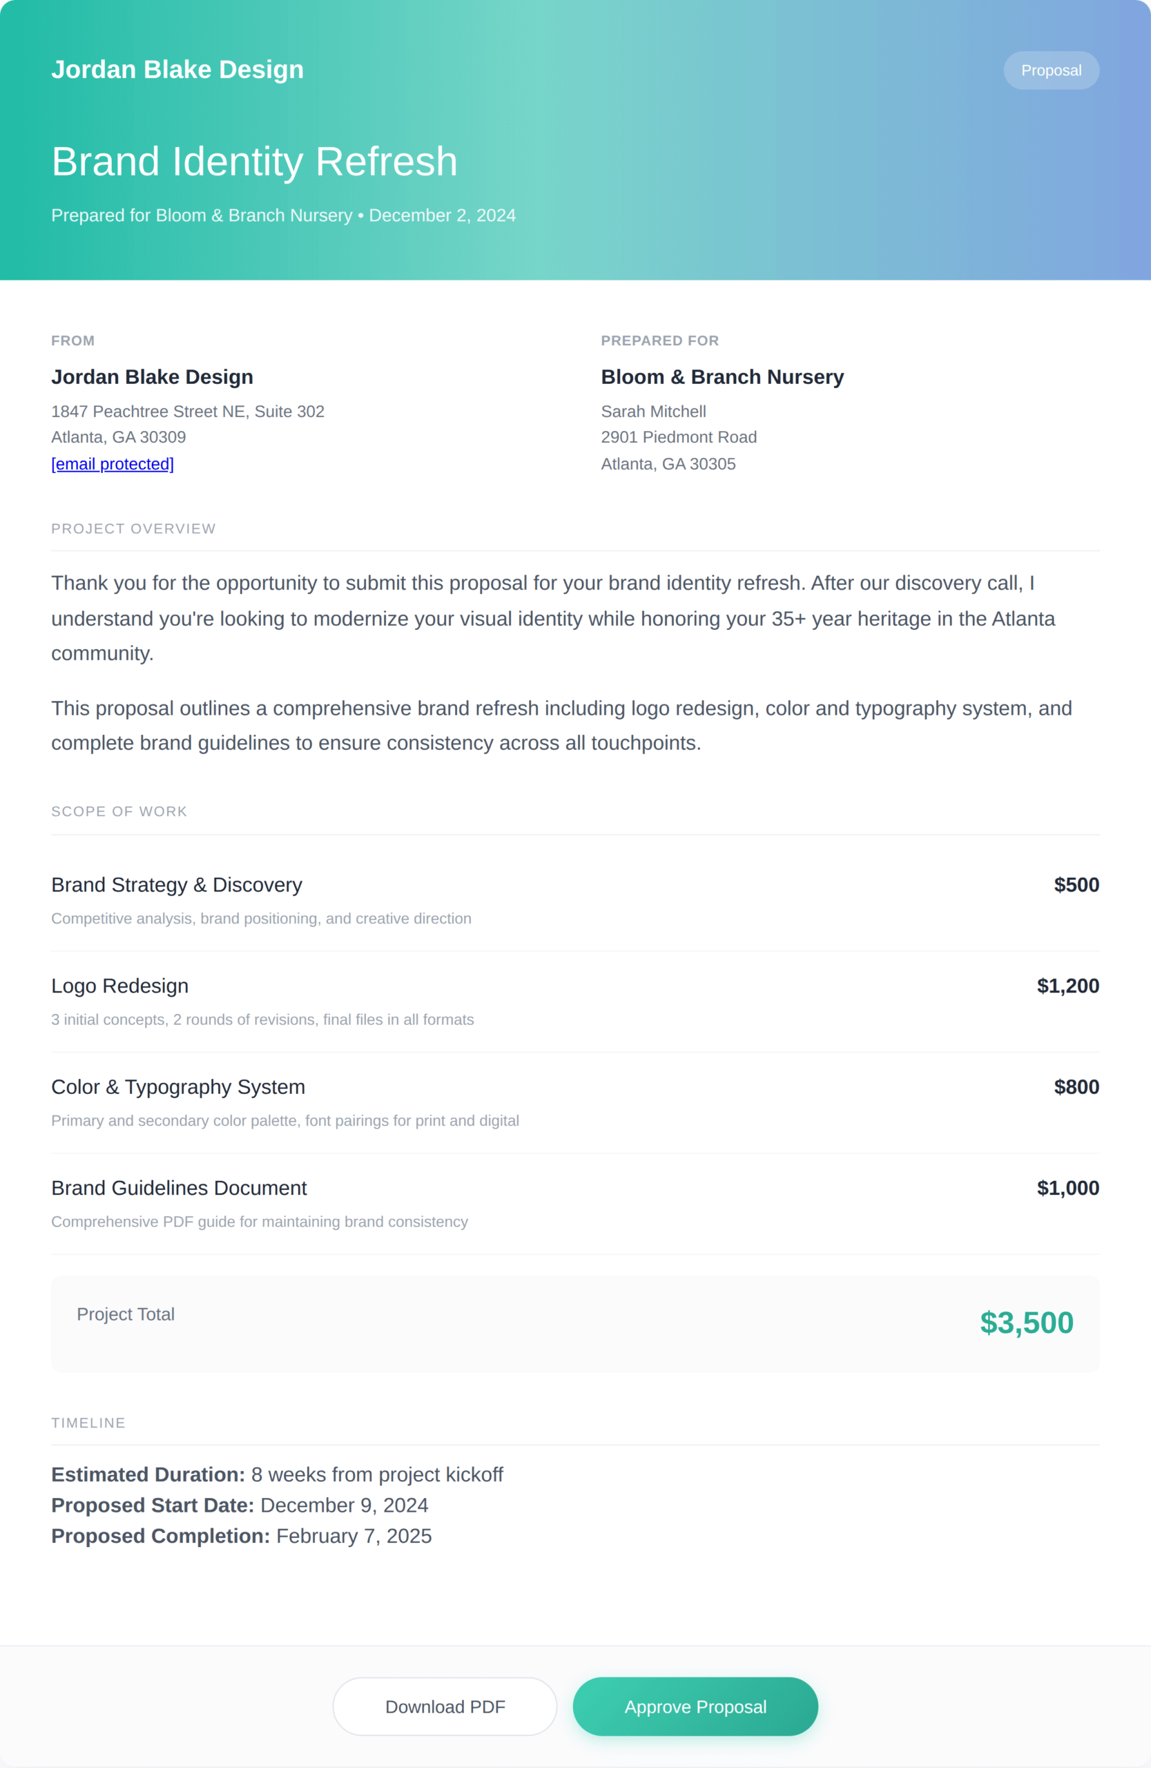
Task: Select the Brand Strategy & Discovery item
Action: [x=177, y=885]
